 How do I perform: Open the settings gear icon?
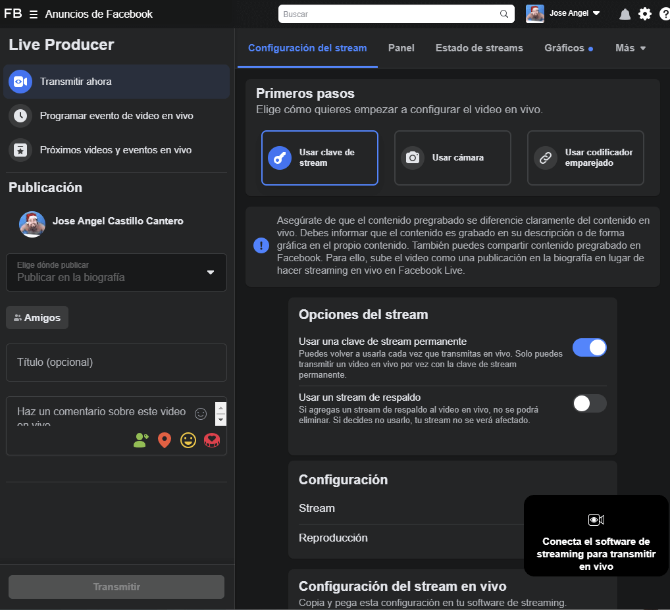(645, 14)
